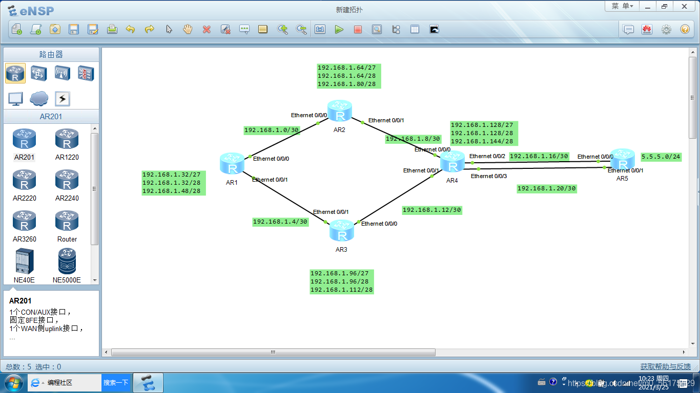This screenshot has height=393, width=700.
Task: Select the text annotation tool
Action: point(244,29)
